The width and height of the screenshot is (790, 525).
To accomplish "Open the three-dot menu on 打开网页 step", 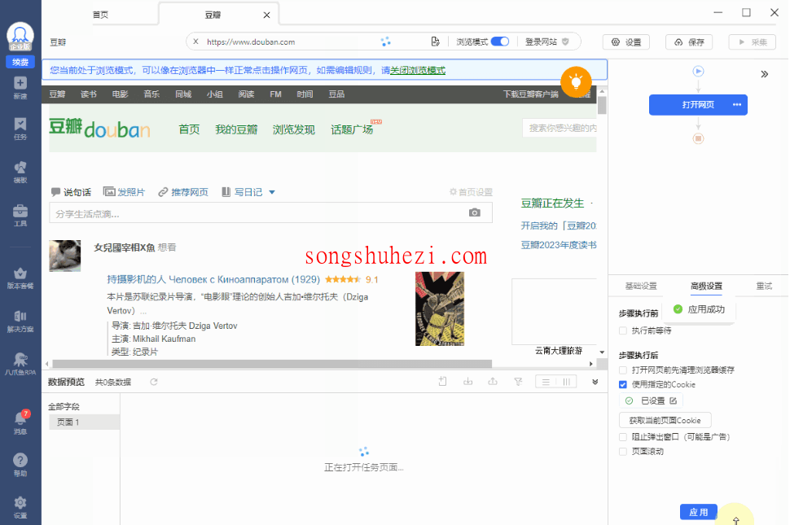I will [x=737, y=105].
